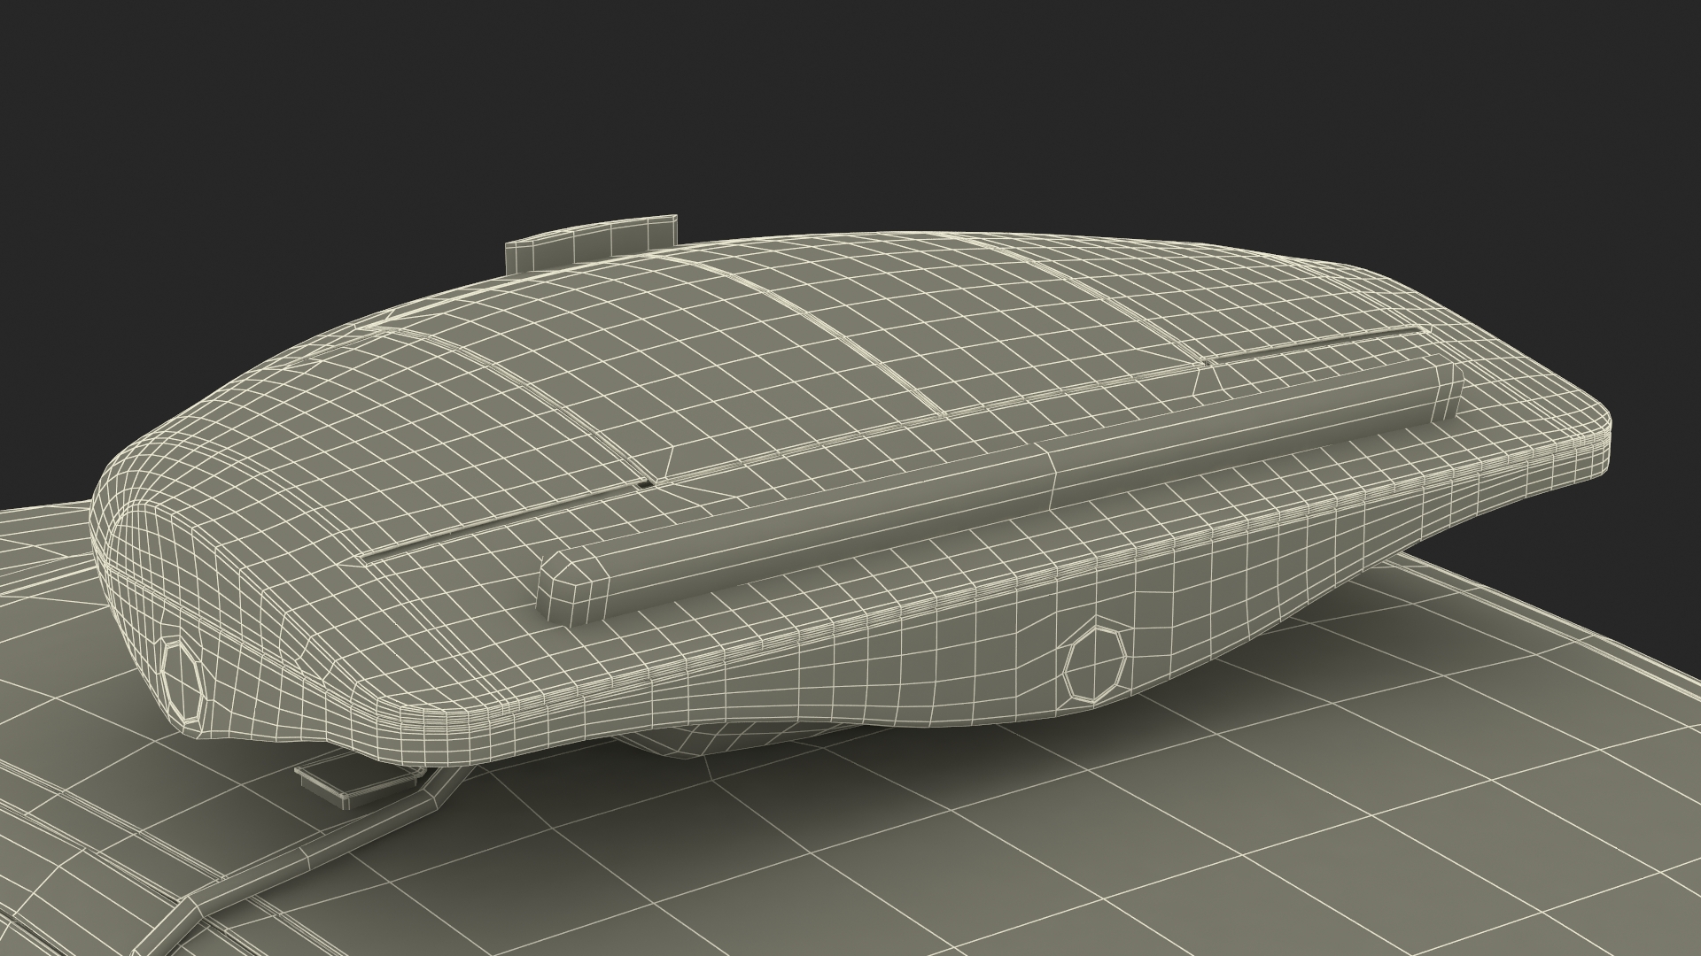
Task: Click the roof panel at the left edge
Action: (44, 673)
